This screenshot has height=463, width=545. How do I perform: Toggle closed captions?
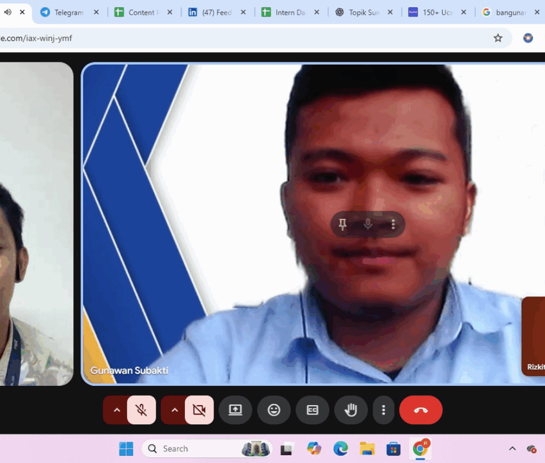[312, 410]
